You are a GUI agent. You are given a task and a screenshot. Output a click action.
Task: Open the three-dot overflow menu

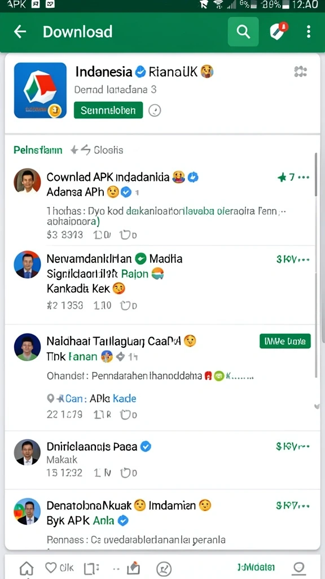309,32
